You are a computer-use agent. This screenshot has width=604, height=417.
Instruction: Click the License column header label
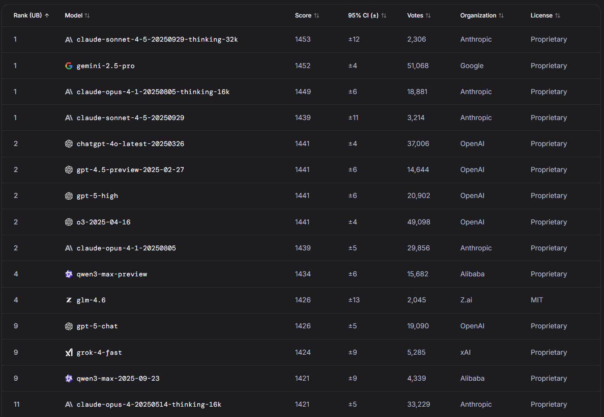point(542,15)
